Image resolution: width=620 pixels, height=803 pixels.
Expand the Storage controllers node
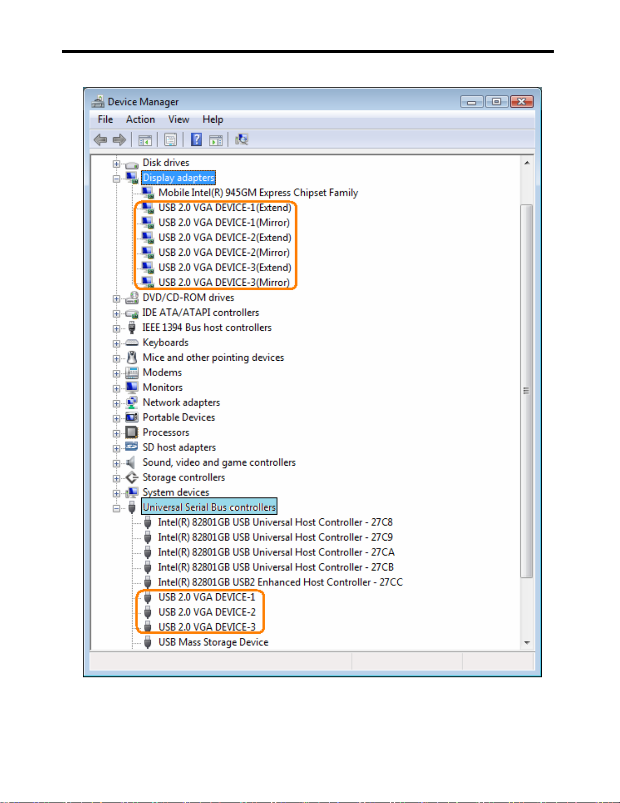point(116,478)
